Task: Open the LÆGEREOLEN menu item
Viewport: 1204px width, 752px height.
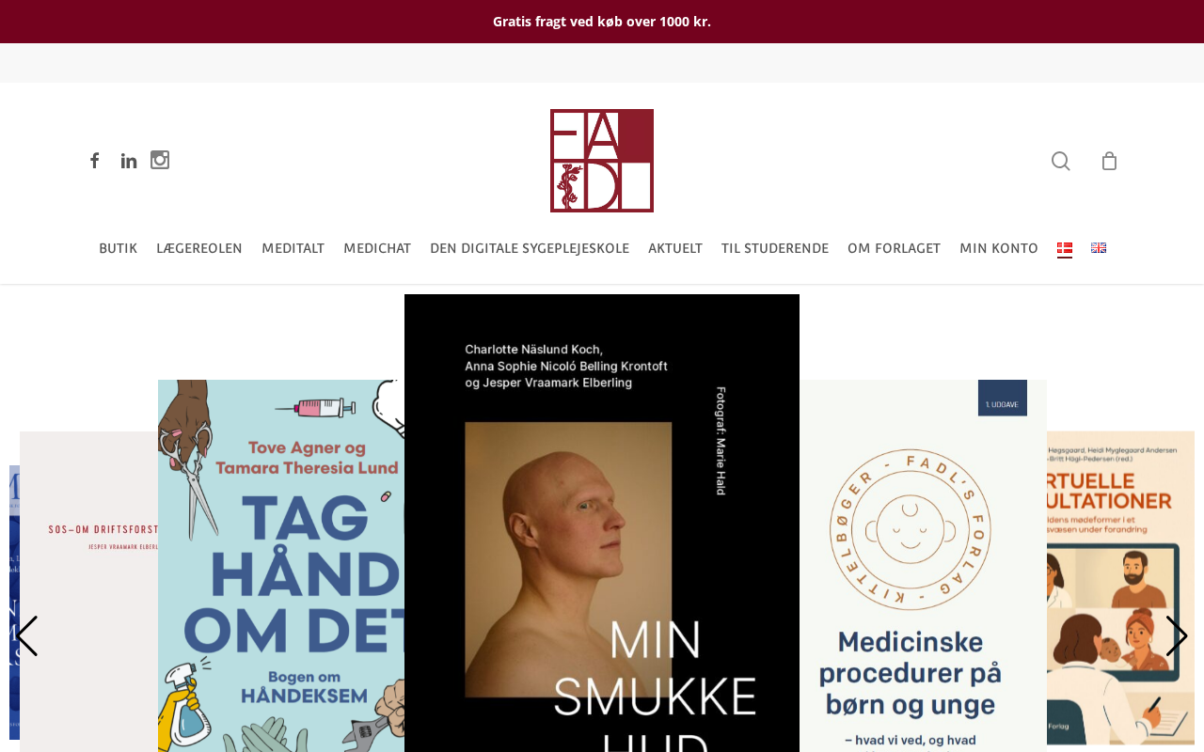Action: pyautogui.click(x=199, y=248)
